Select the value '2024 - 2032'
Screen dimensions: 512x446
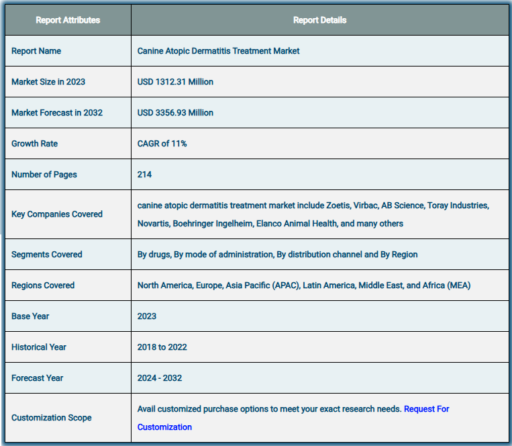click(x=159, y=378)
